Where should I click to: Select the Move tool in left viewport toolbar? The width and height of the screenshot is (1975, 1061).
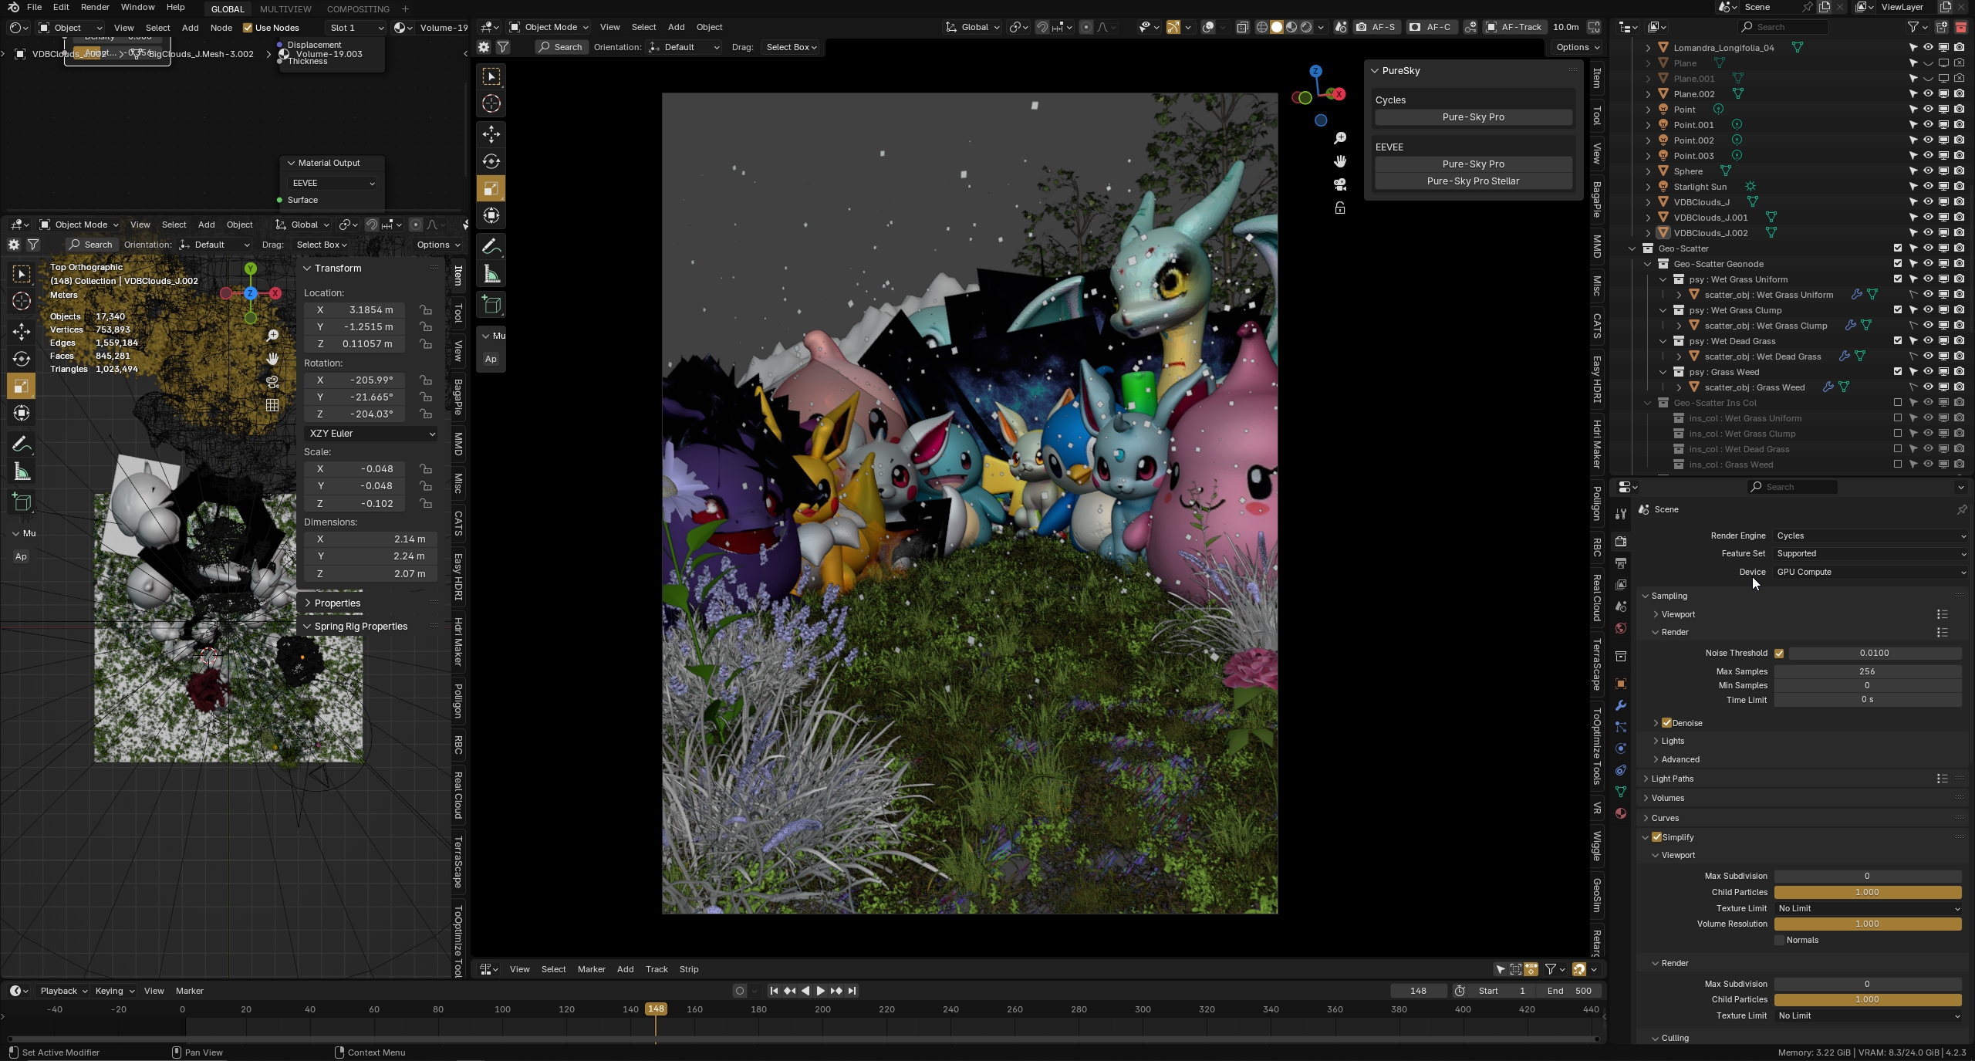point(22,332)
